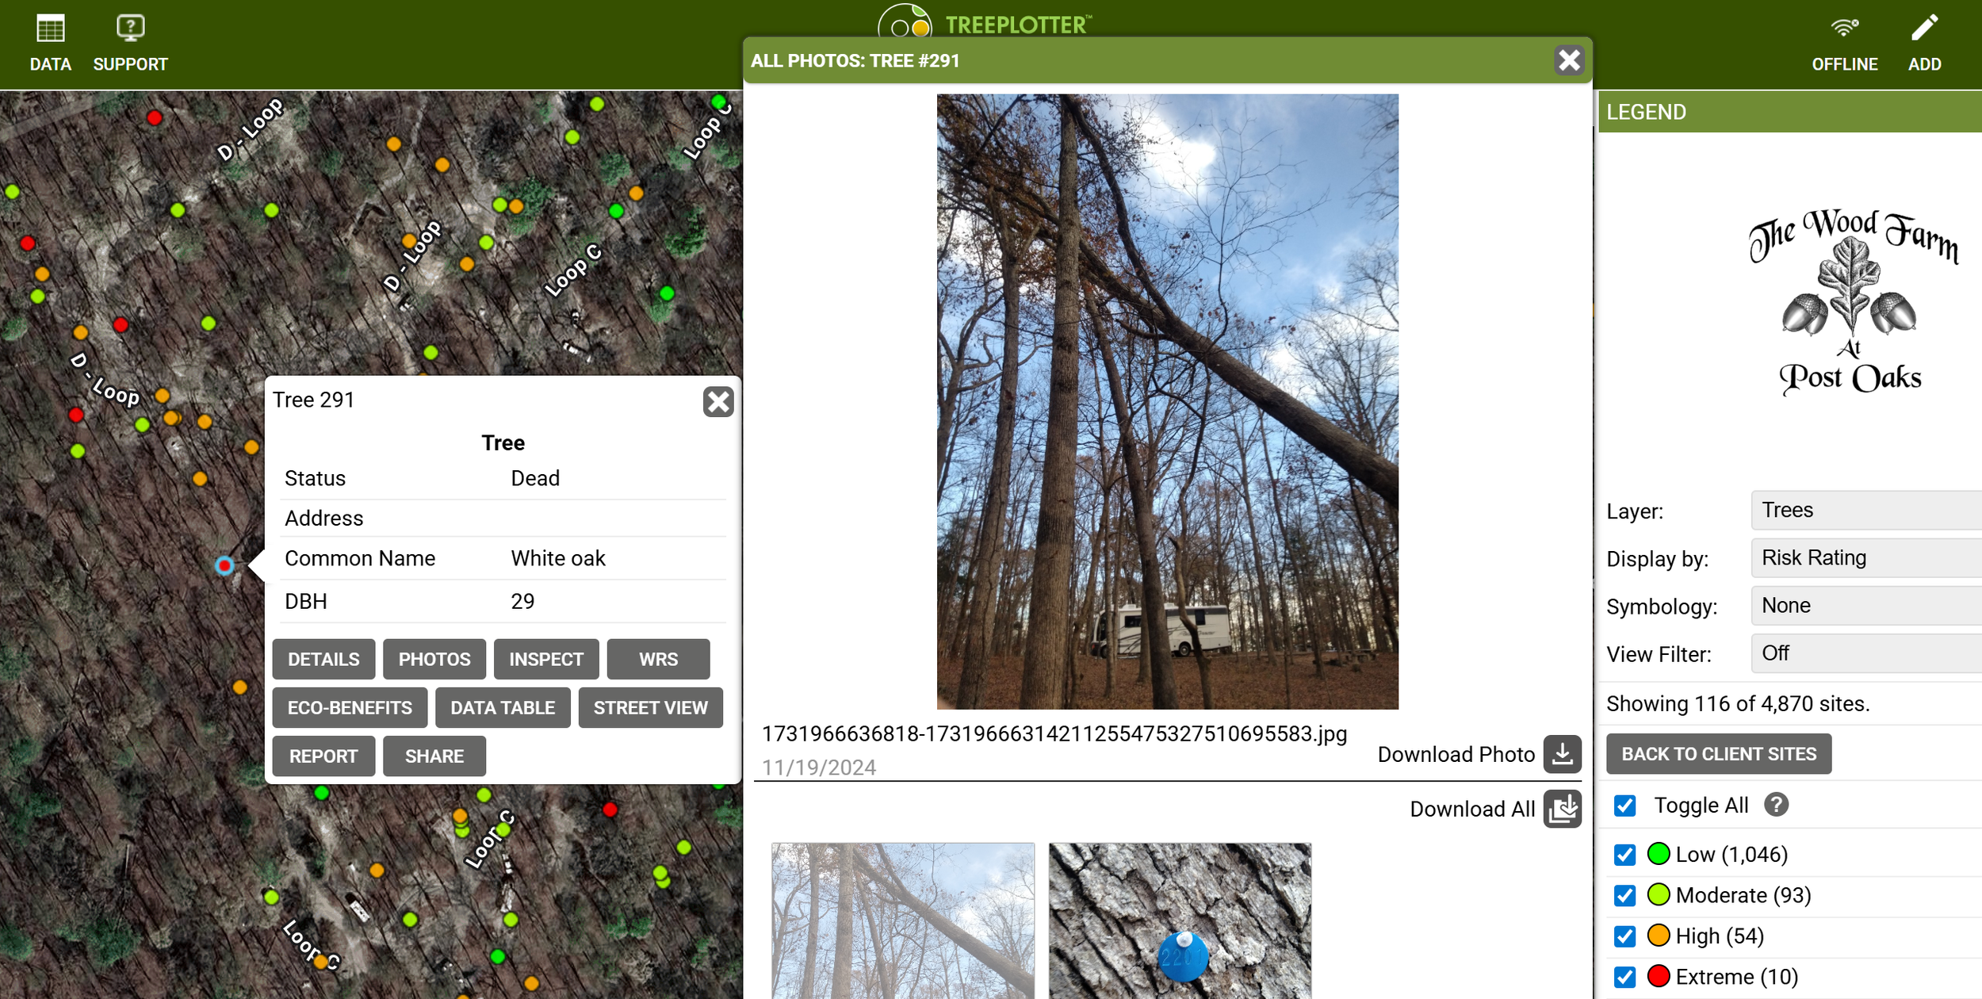Screen dimensions: 1982x999
Task: Uncheck the Extreme (10) checkbox
Action: pyautogui.click(x=1626, y=977)
